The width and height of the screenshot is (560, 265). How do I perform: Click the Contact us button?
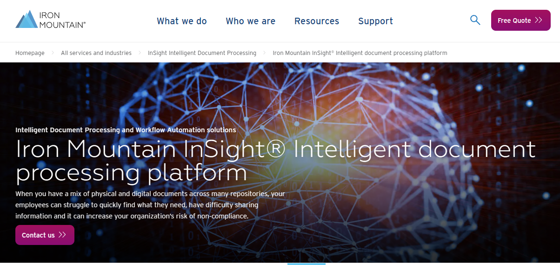point(45,235)
